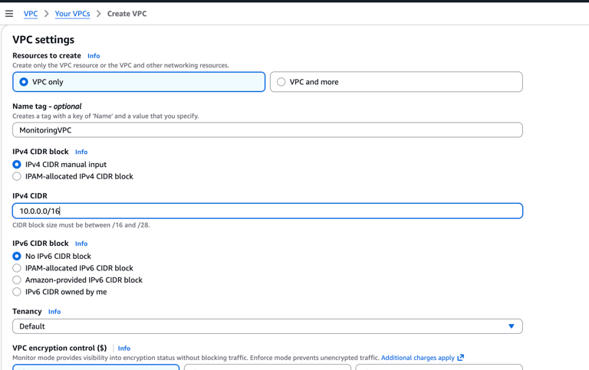Open Info for IPv6 CIDR block
The width and height of the screenshot is (589, 370).
pyautogui.click(x=81, y=244)
